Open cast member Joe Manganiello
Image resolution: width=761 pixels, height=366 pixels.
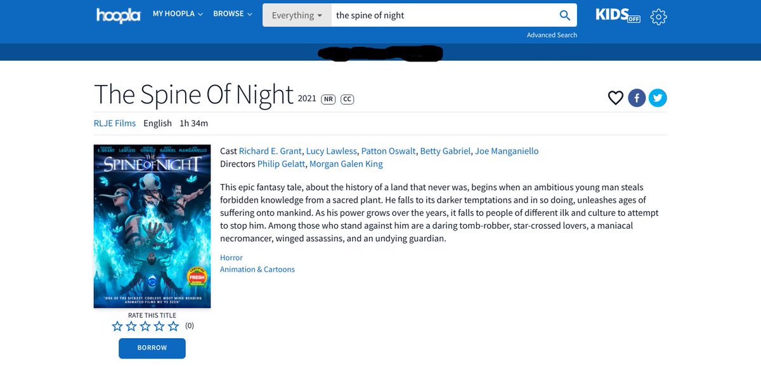(x=507, y=151)
